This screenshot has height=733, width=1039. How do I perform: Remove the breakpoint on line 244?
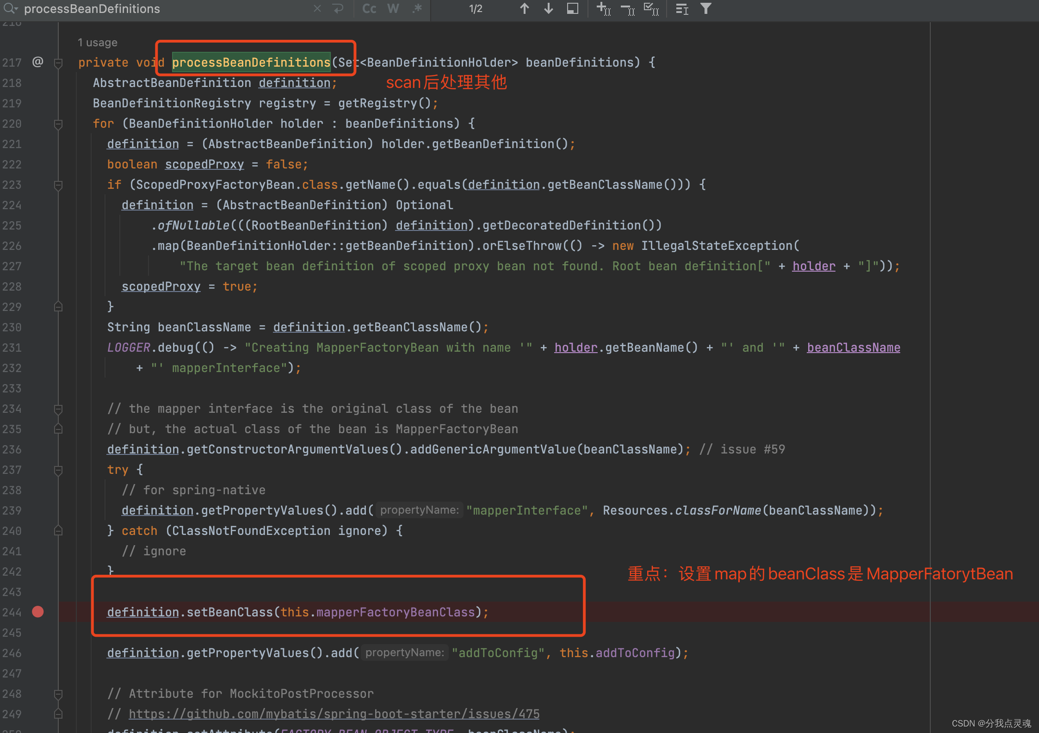point(38,612)
